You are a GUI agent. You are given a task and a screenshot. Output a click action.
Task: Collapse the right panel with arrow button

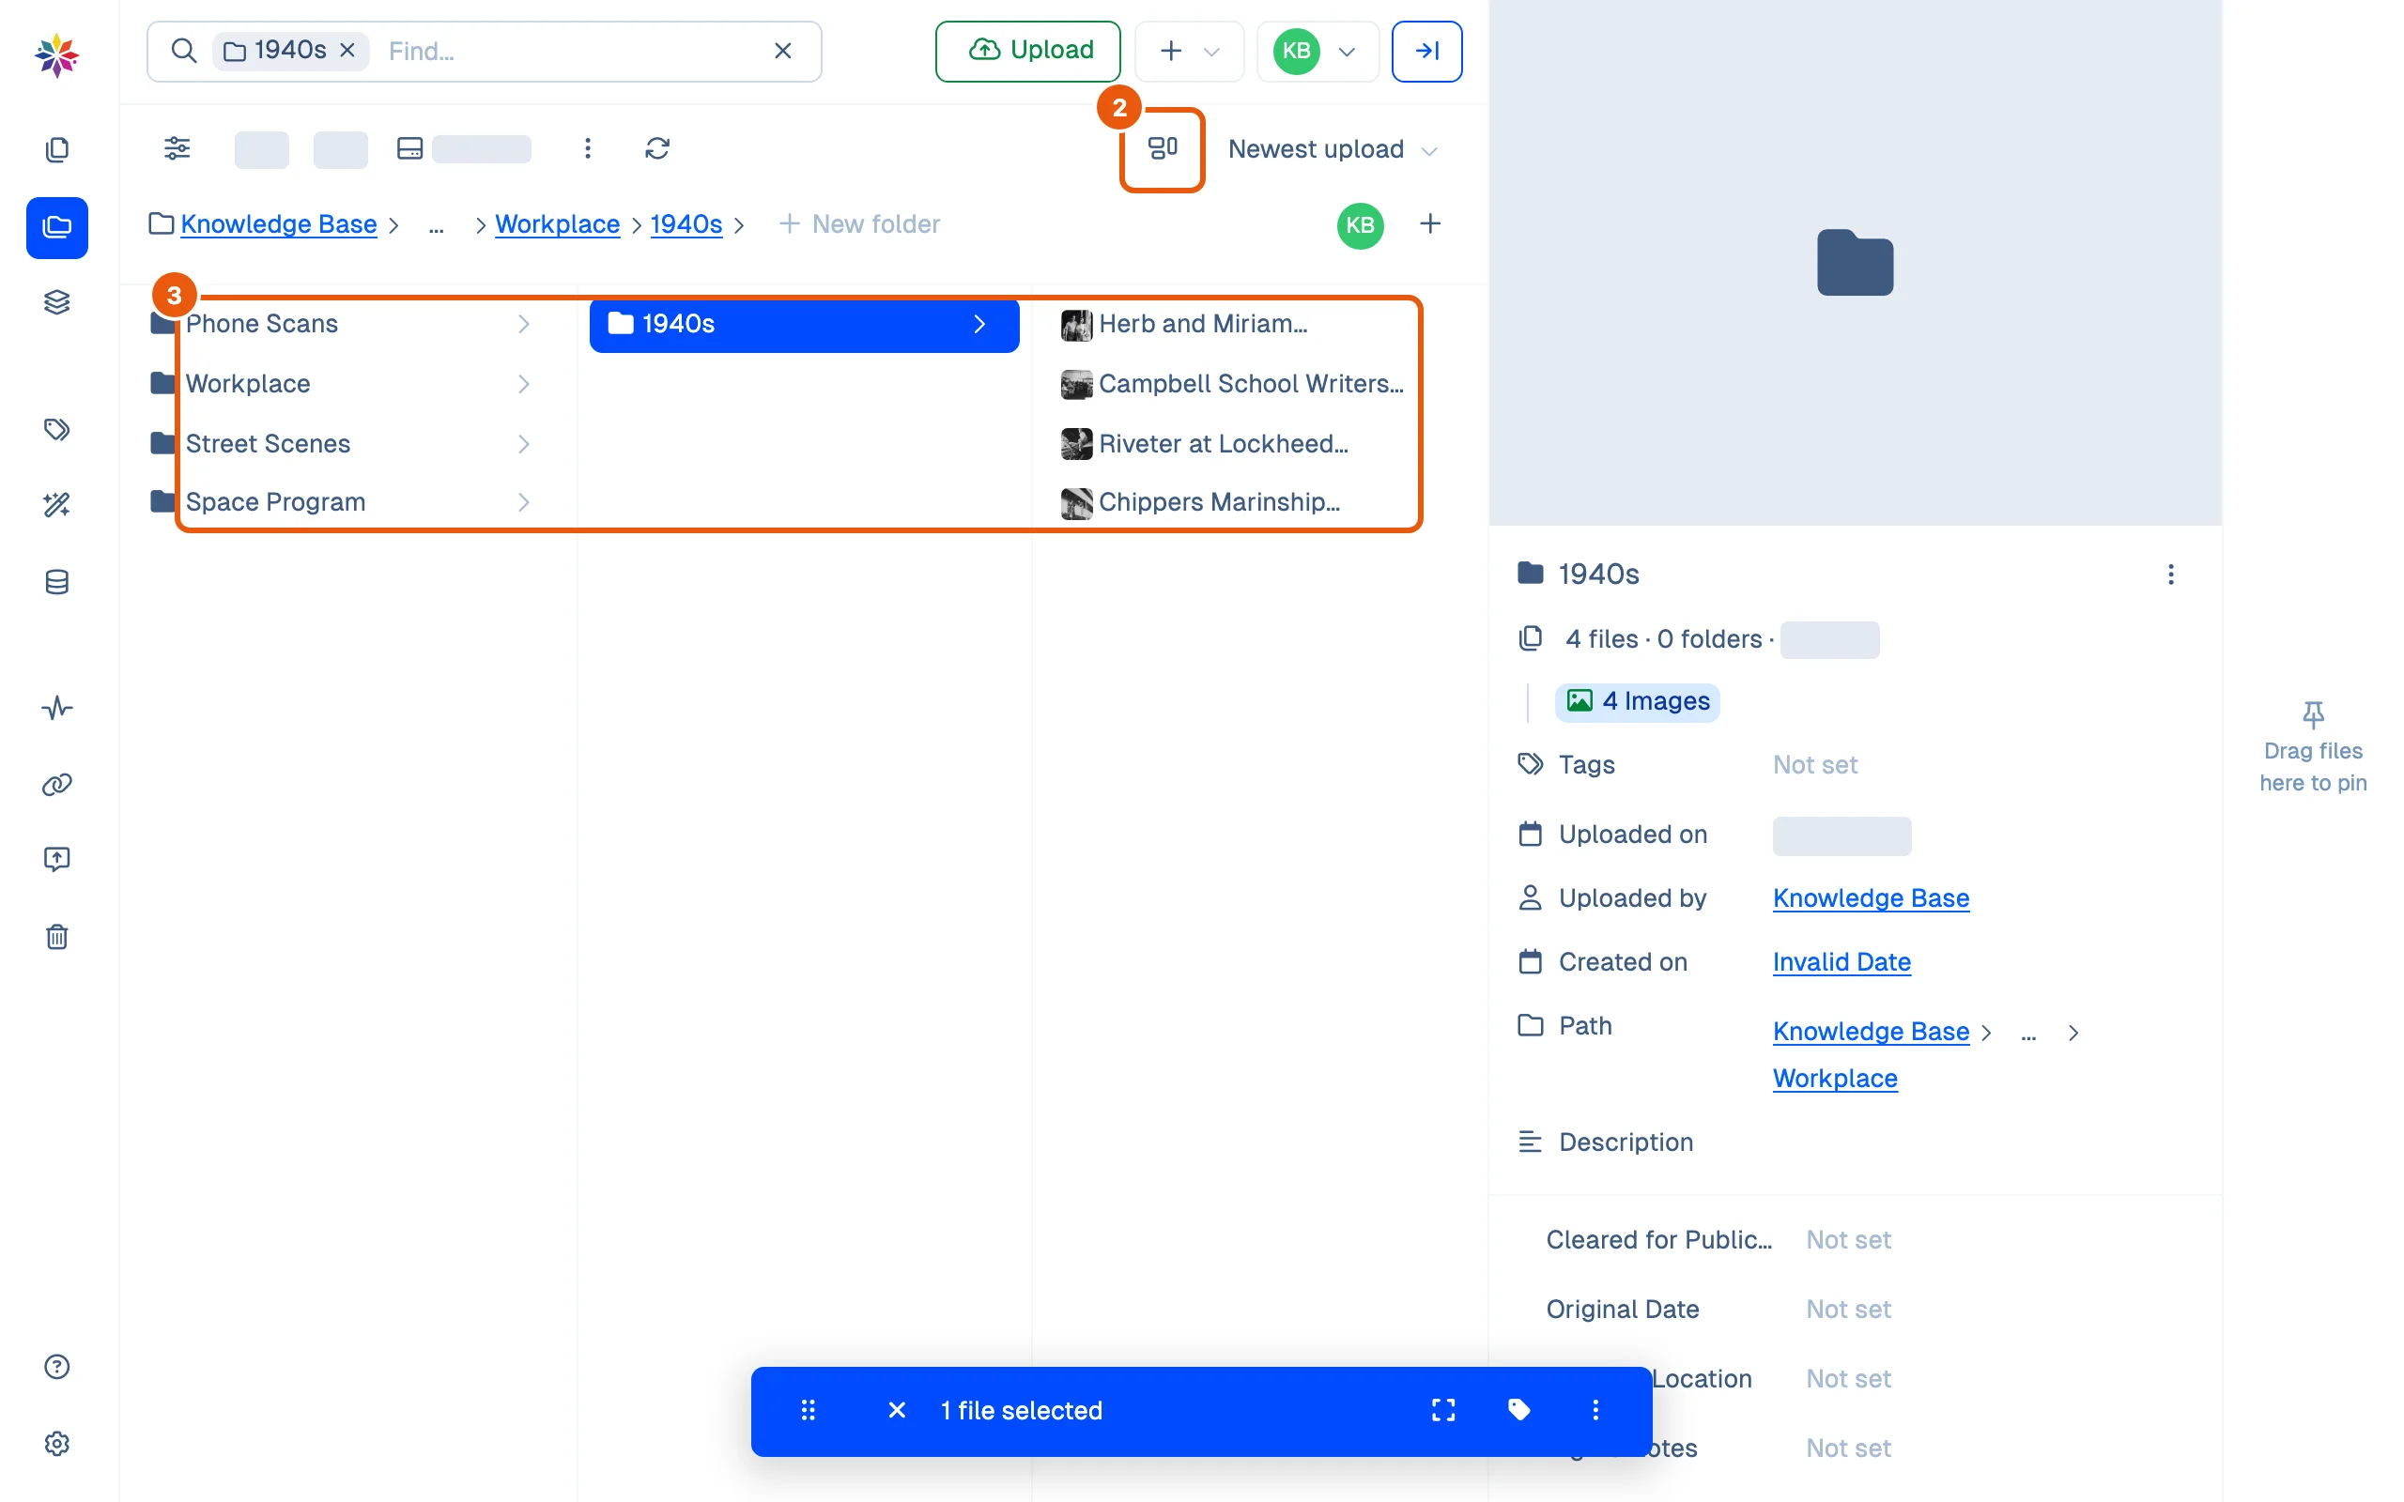point(1426,51)
